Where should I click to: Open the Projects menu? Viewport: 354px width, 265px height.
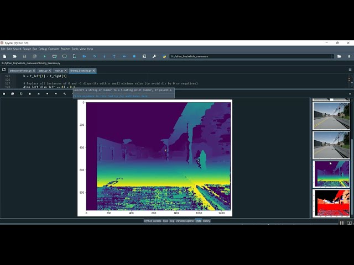65,49
